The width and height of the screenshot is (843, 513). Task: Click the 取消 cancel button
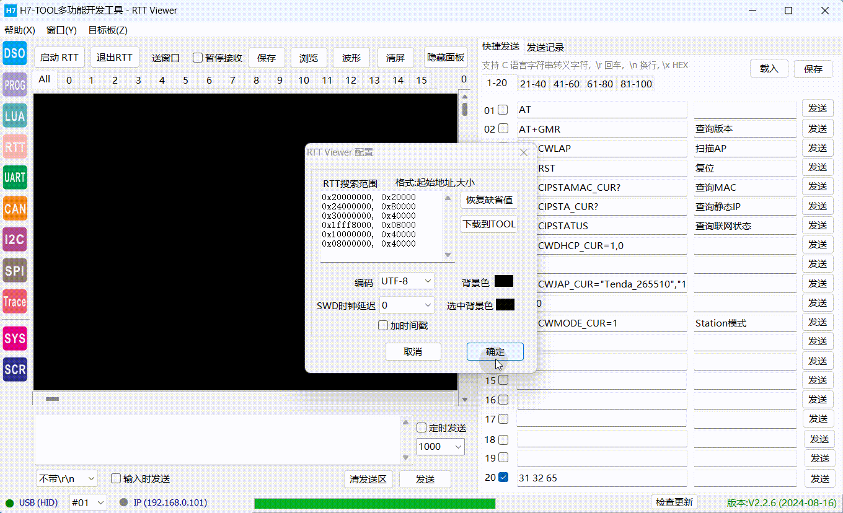pos(413,351)
